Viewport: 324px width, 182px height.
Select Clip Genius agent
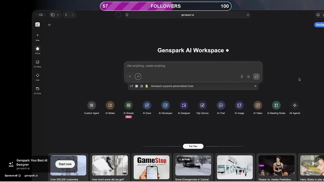[202, 105]
